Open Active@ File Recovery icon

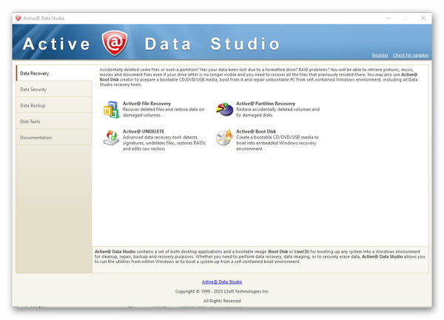click(x=111, y=110)
